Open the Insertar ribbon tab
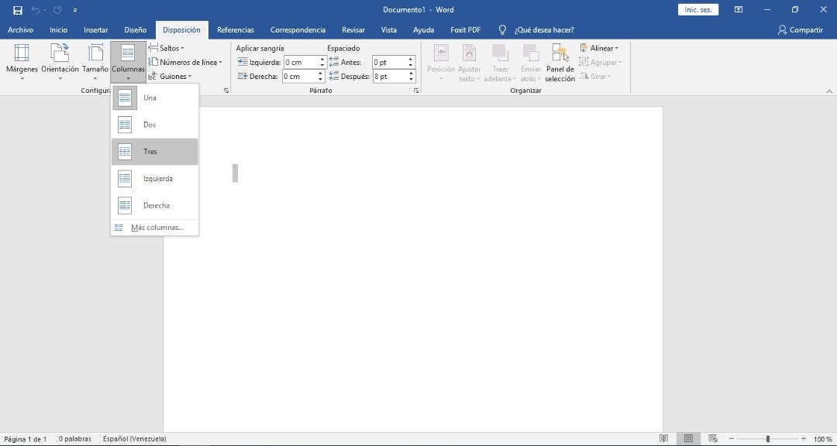The image size is (837, 446). pyautogui.click(x=95, y=30)
